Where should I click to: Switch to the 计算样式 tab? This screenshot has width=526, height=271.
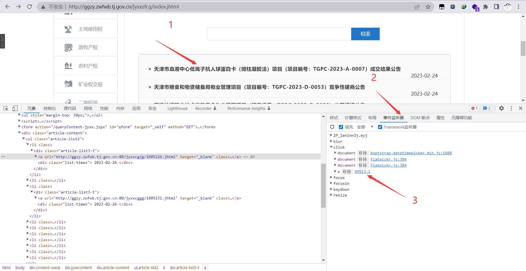353,118
